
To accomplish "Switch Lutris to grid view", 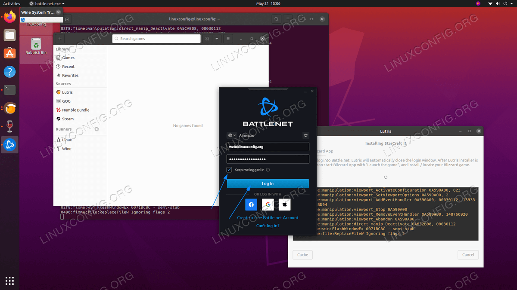I will pyautogui.click(x=207, y=39).
